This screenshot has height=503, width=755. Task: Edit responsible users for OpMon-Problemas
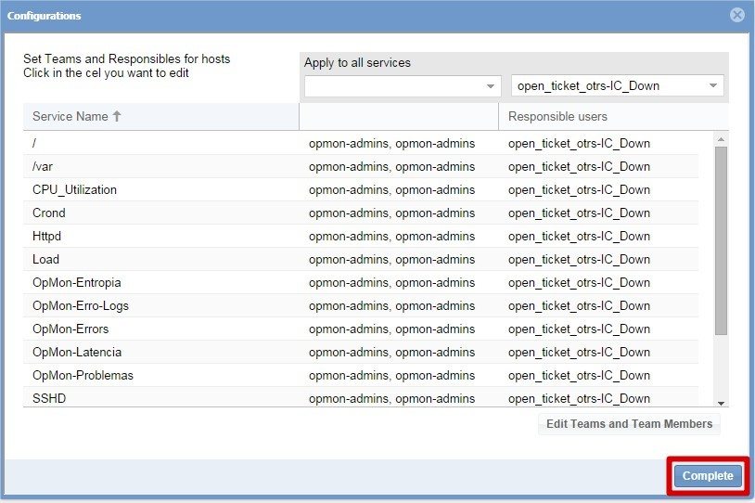pos(579,376)
